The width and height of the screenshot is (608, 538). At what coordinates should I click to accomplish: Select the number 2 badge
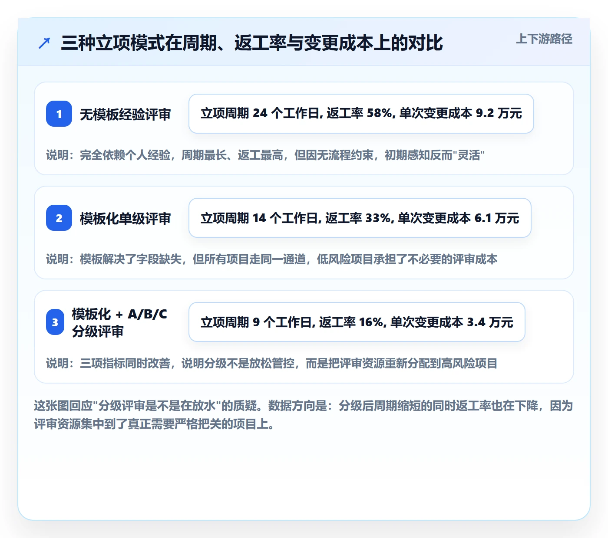[x=59, y=218]
